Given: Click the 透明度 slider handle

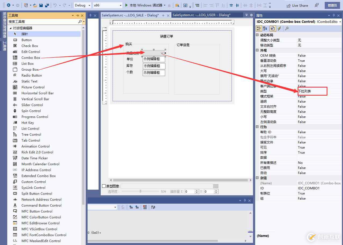Looking at the screenshot, I should tap(140, 191).
